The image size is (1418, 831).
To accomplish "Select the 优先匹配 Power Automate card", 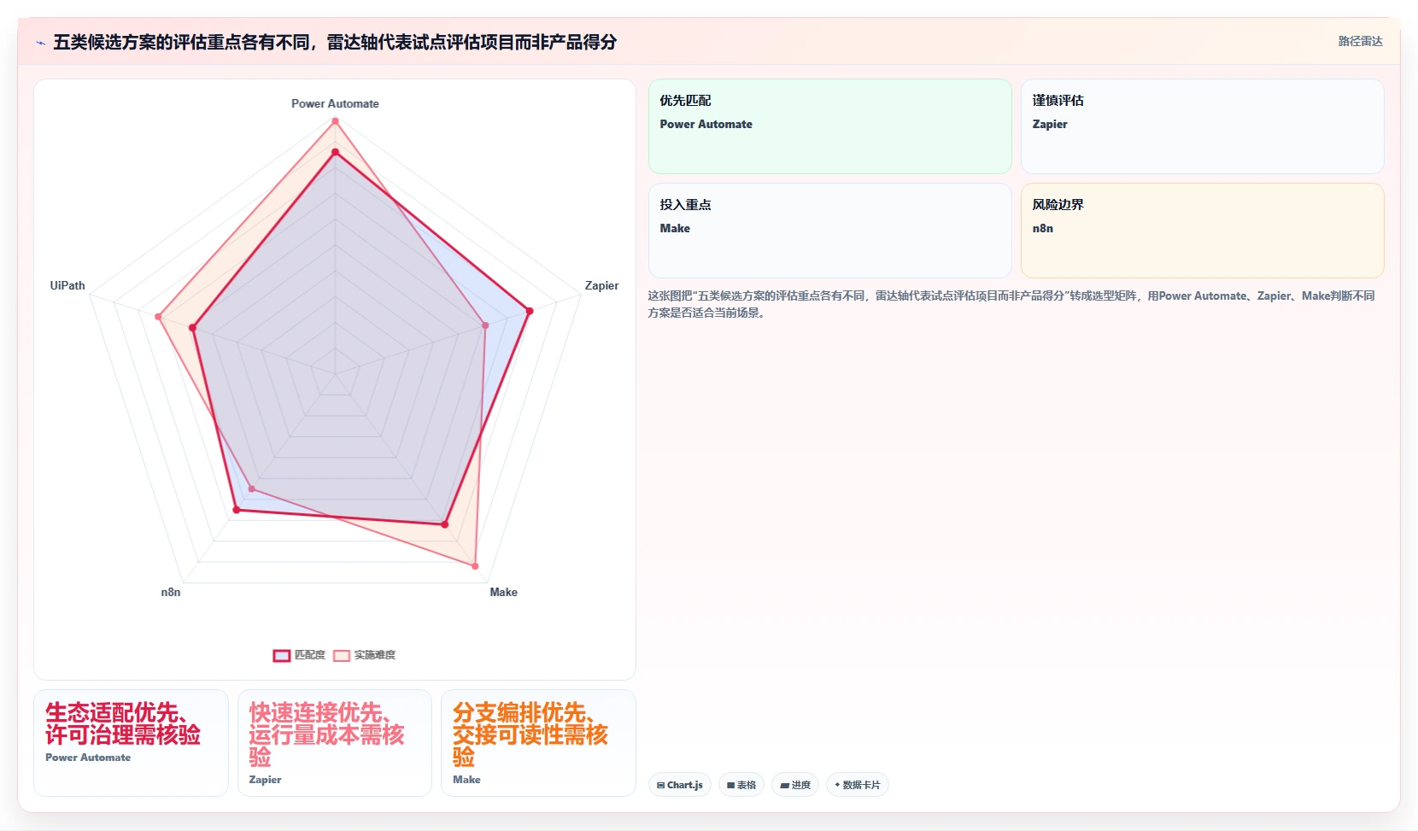I will click(x=829, y=126).
